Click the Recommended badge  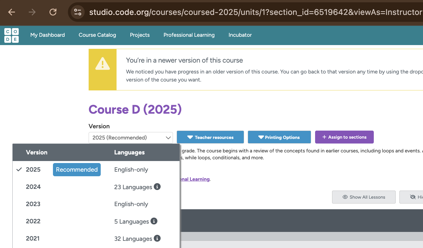[x=77, y=170]
